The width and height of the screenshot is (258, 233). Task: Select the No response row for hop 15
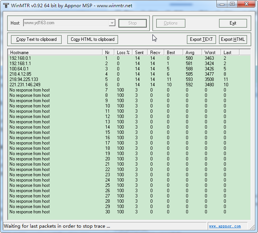point(129,132)
